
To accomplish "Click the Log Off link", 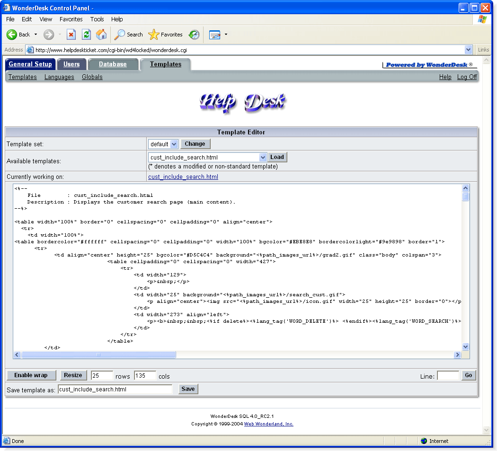I will coord(467,77).
